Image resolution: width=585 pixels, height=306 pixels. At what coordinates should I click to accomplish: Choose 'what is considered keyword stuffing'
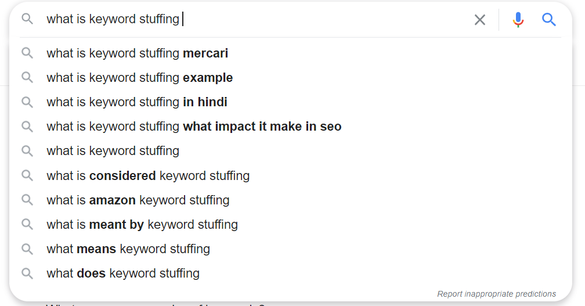290,175
